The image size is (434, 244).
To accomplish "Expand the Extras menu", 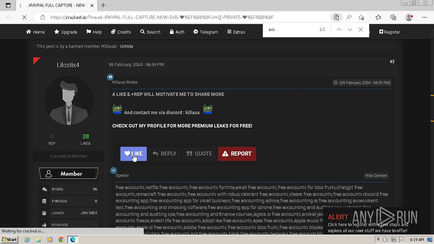I will coord(236,32).
